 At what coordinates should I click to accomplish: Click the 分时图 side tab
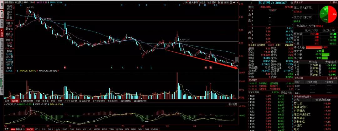pos(2,23)
